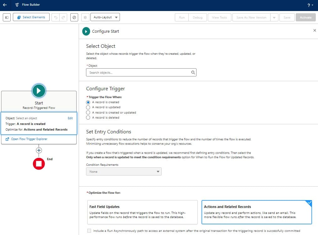This screenshot has height=235, width=318.
Task: Toggle the left toolbox panel icon
Action: [7, 17]
